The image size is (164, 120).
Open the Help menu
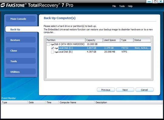tap(130, 6)
